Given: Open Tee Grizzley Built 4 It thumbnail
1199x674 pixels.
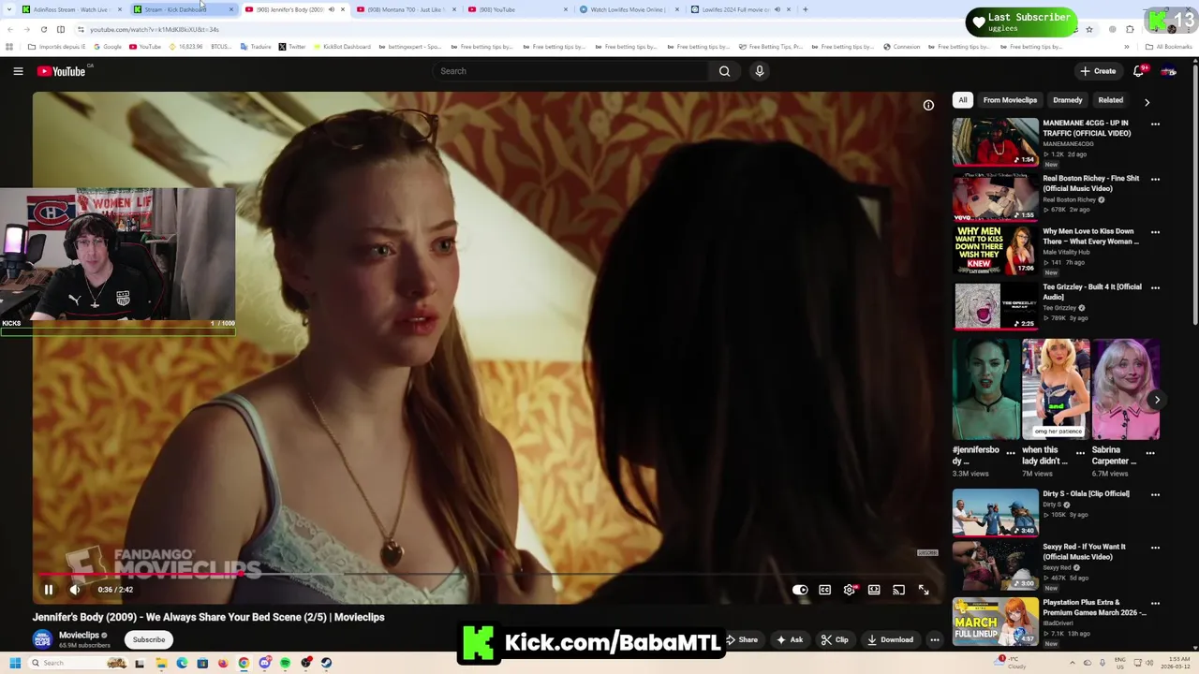Looking at the screenshot, I should point(995,305).
